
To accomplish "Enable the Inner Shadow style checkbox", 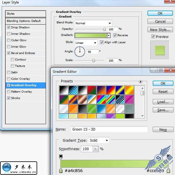I will tap(9, 34).
